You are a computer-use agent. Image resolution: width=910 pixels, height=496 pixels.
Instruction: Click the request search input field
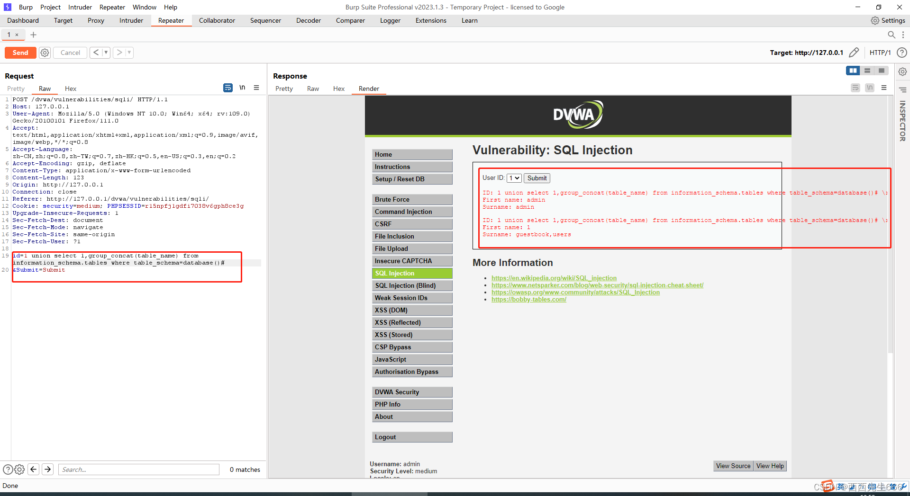coord(139,469)
